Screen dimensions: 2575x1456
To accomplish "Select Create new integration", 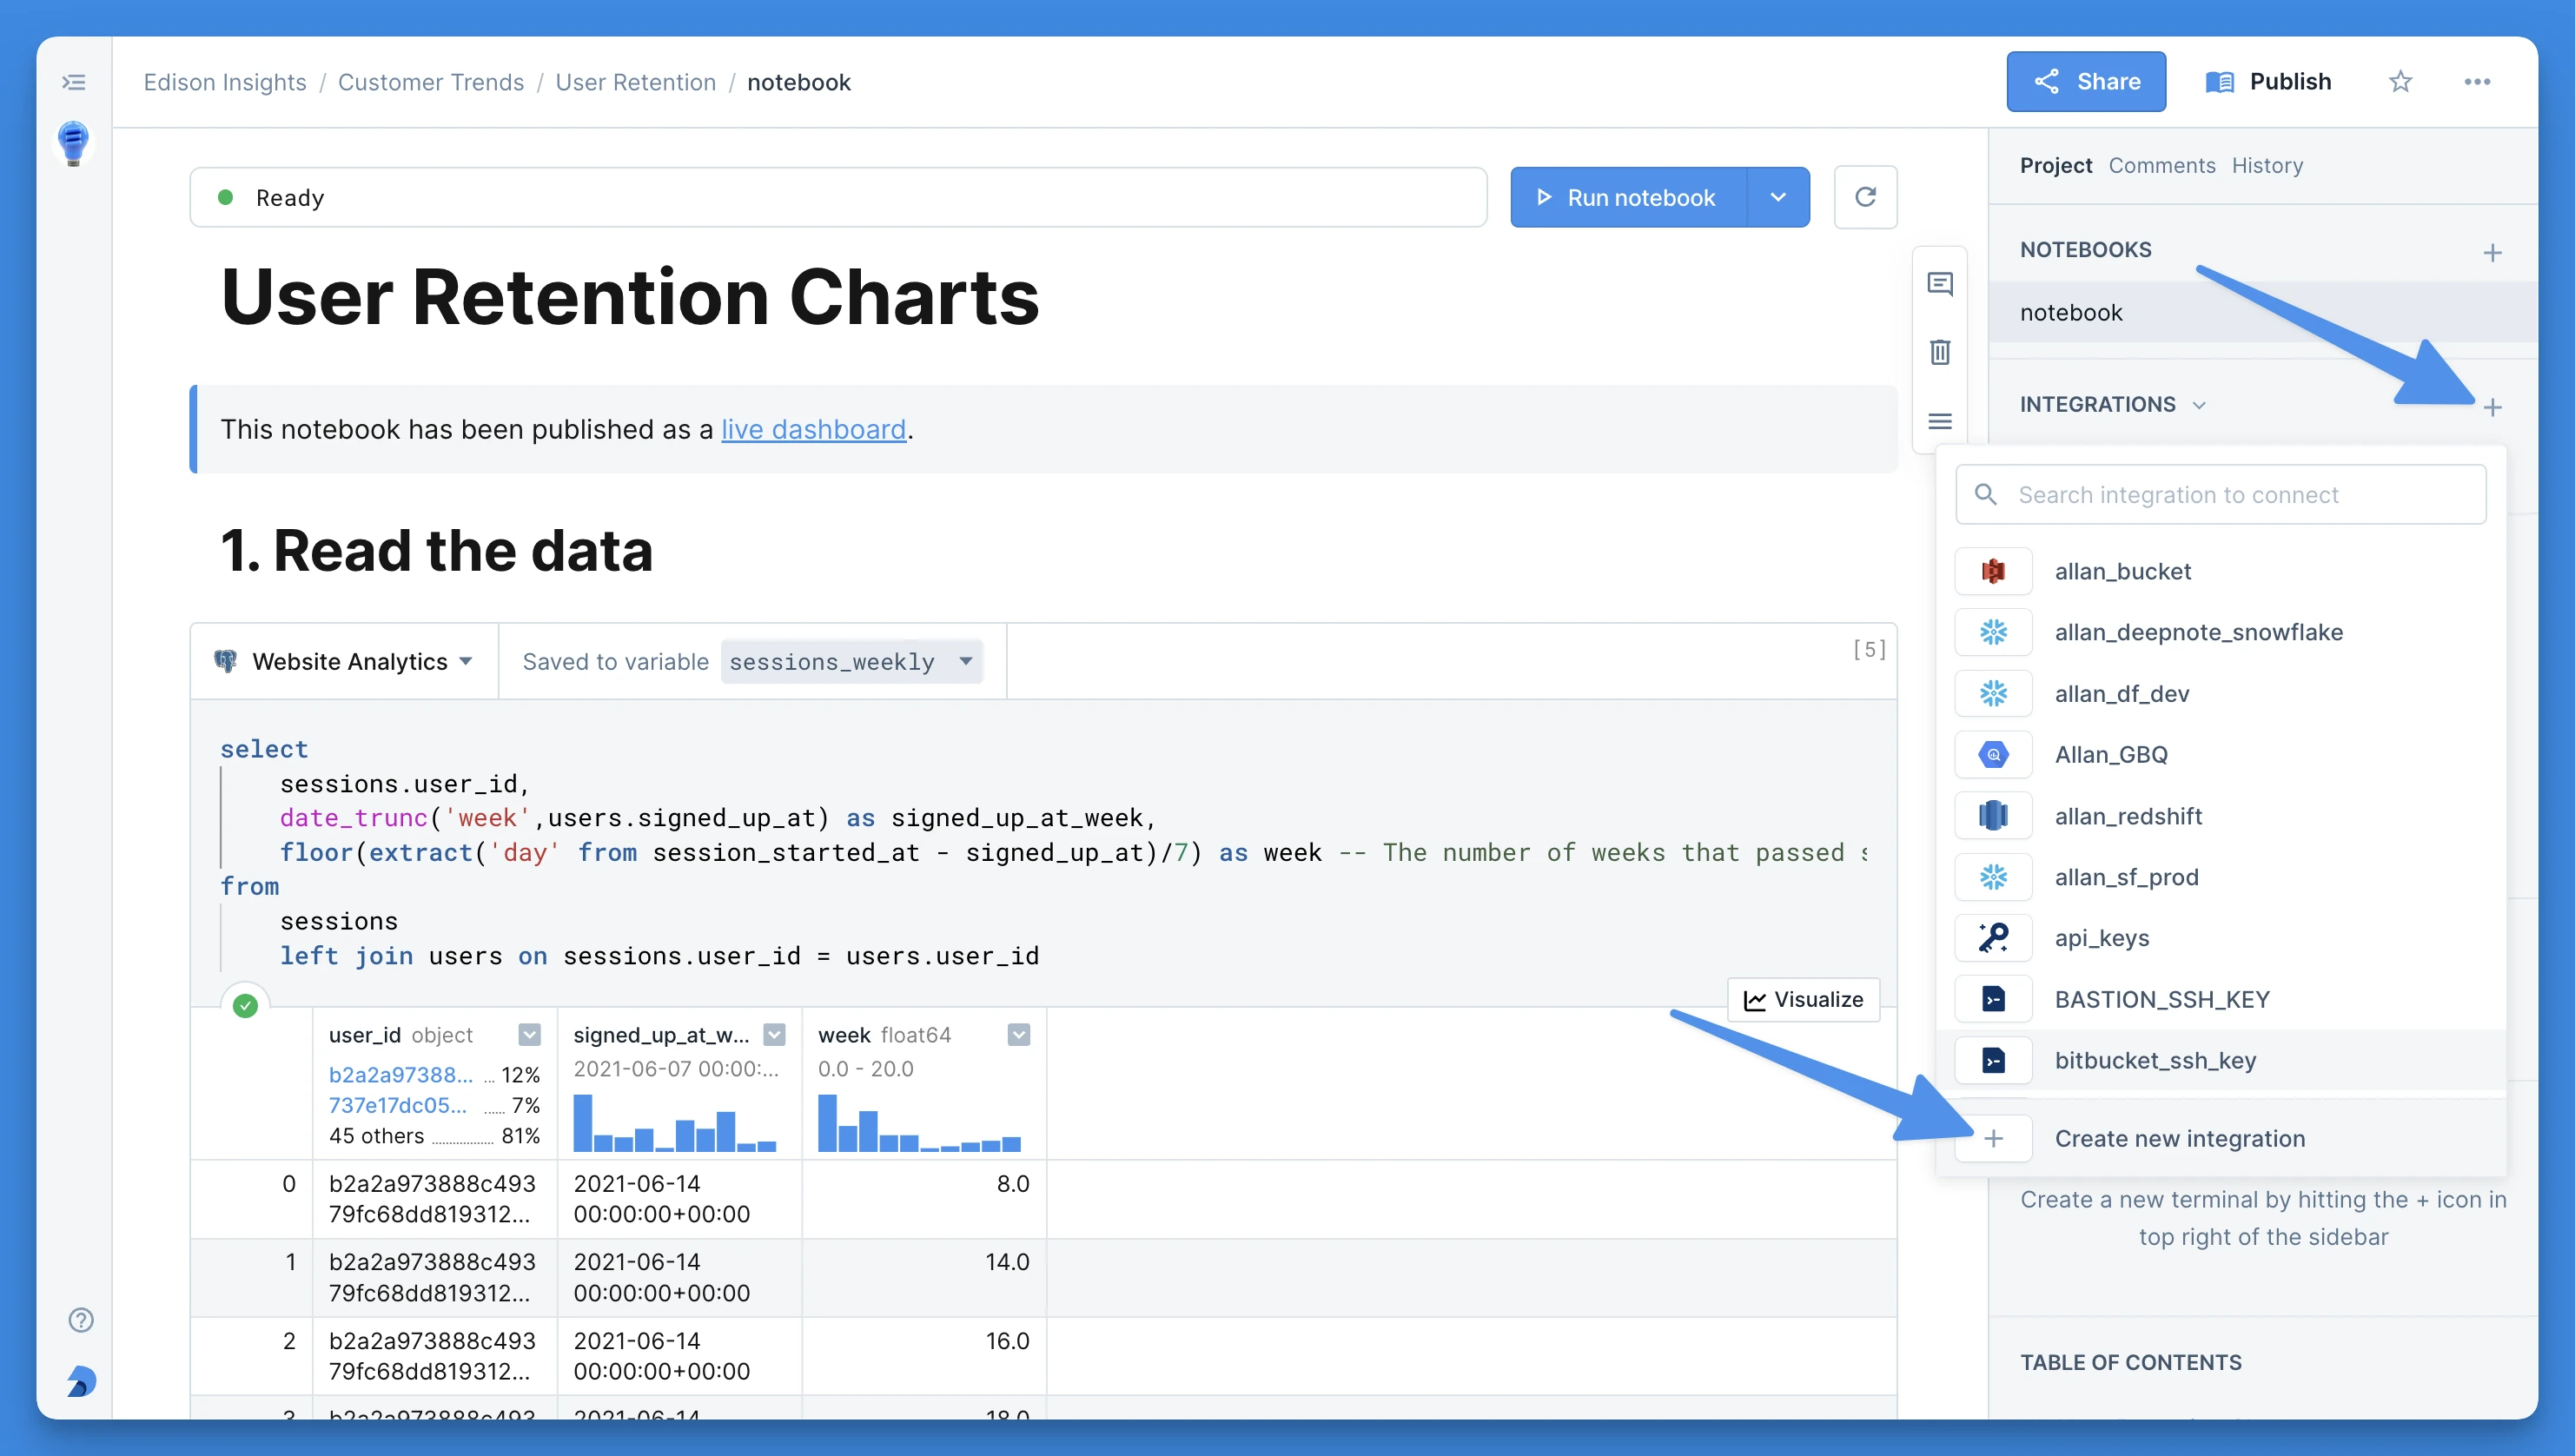I will 2221,1138.
